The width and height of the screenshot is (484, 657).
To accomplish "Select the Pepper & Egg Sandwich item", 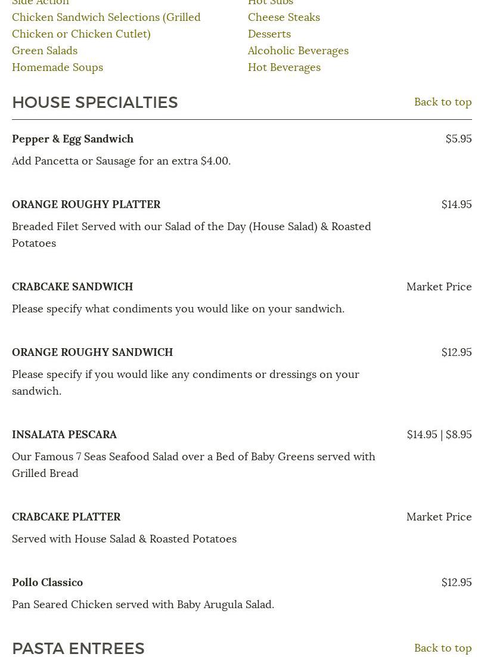I will tap(73, 139).
